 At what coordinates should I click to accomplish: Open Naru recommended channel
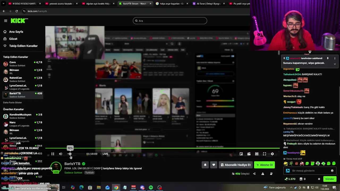(23, 124)
